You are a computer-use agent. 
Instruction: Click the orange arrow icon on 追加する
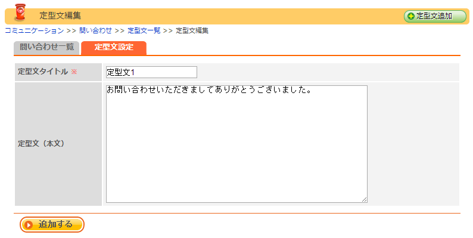29,225
